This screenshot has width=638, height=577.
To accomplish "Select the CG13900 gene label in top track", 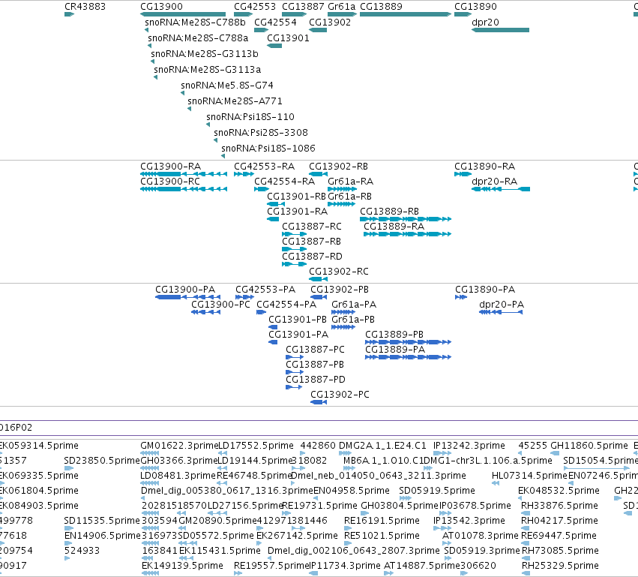I will (161, 7).
